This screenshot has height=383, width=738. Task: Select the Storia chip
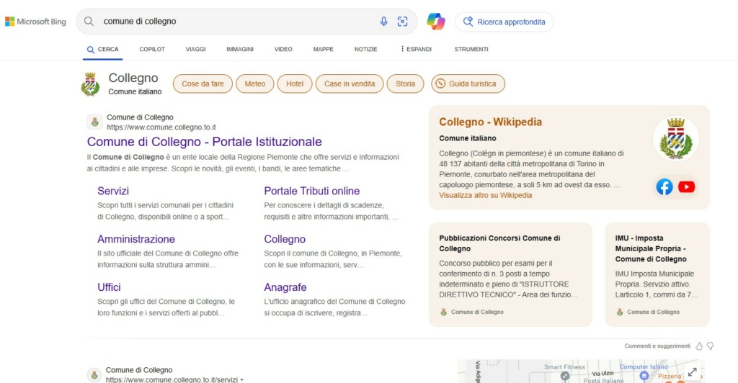(x=405, y=84)
